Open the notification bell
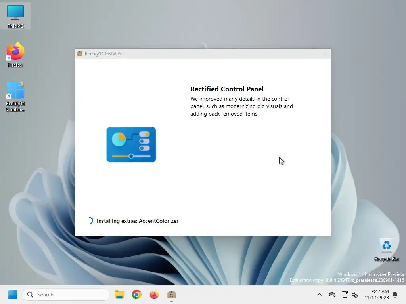This screenshot has width=406, height=304. click(x=395, y=294)
